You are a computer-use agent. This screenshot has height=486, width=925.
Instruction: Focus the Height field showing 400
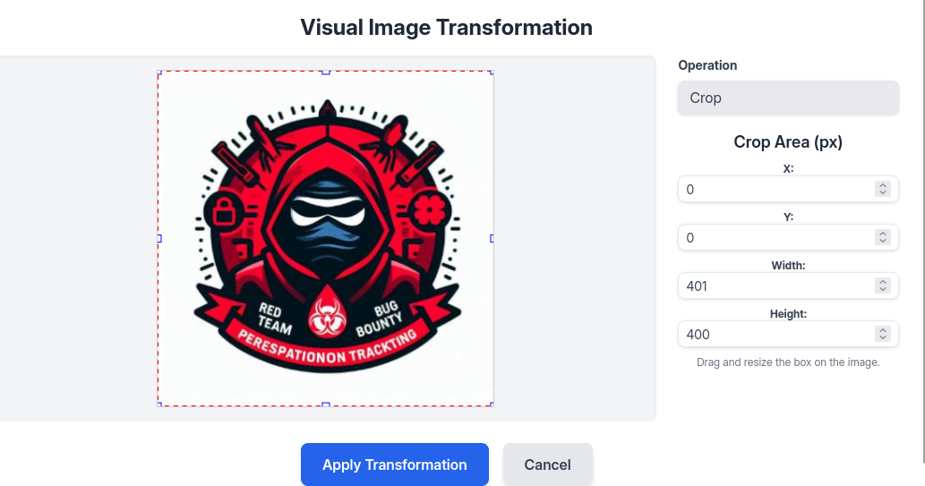(788, 335)
